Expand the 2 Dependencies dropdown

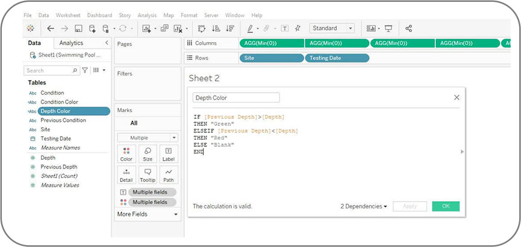tap(364, 206)
